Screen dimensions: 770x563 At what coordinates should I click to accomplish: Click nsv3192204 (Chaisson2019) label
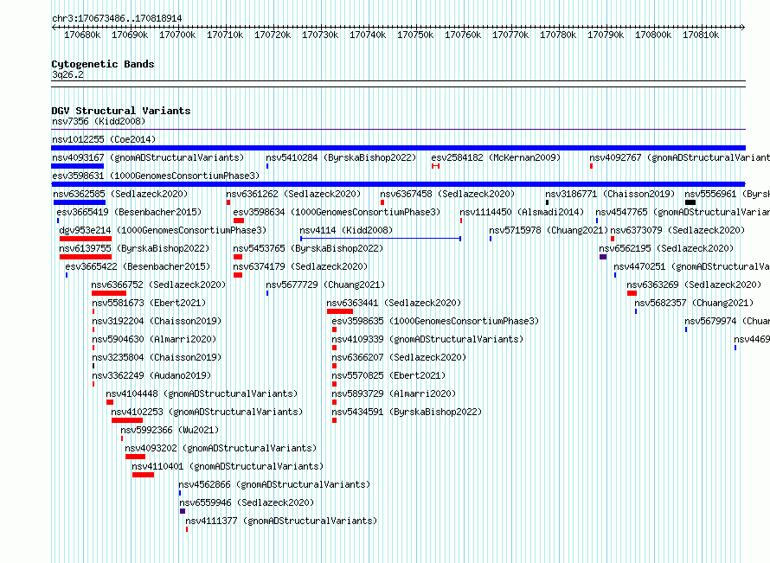[157, 321]
